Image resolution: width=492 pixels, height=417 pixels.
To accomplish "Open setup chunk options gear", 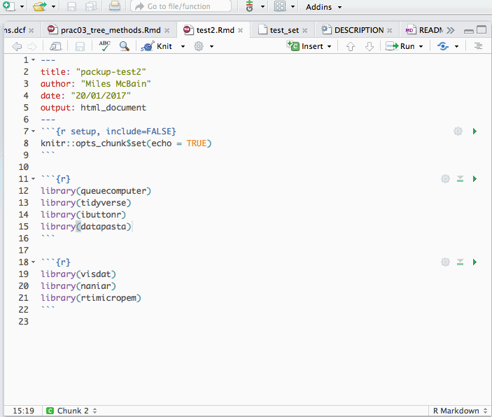I will (x=458, y=131).
